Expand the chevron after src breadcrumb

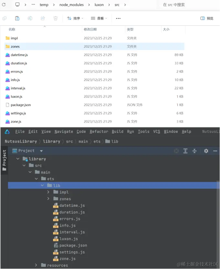(125, 5)
